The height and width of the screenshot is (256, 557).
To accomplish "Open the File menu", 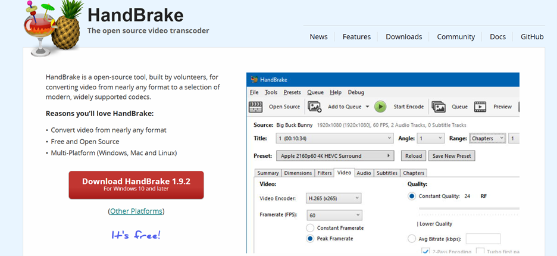I will coord(254,92).
